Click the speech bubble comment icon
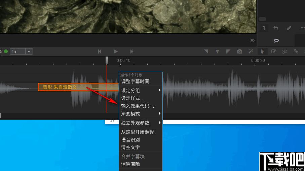The height and width of the screenshot is (171, 305). (276, 40)
